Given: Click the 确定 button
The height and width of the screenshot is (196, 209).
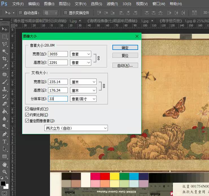Looking at the screenshot, I should (x=125, y=48).
